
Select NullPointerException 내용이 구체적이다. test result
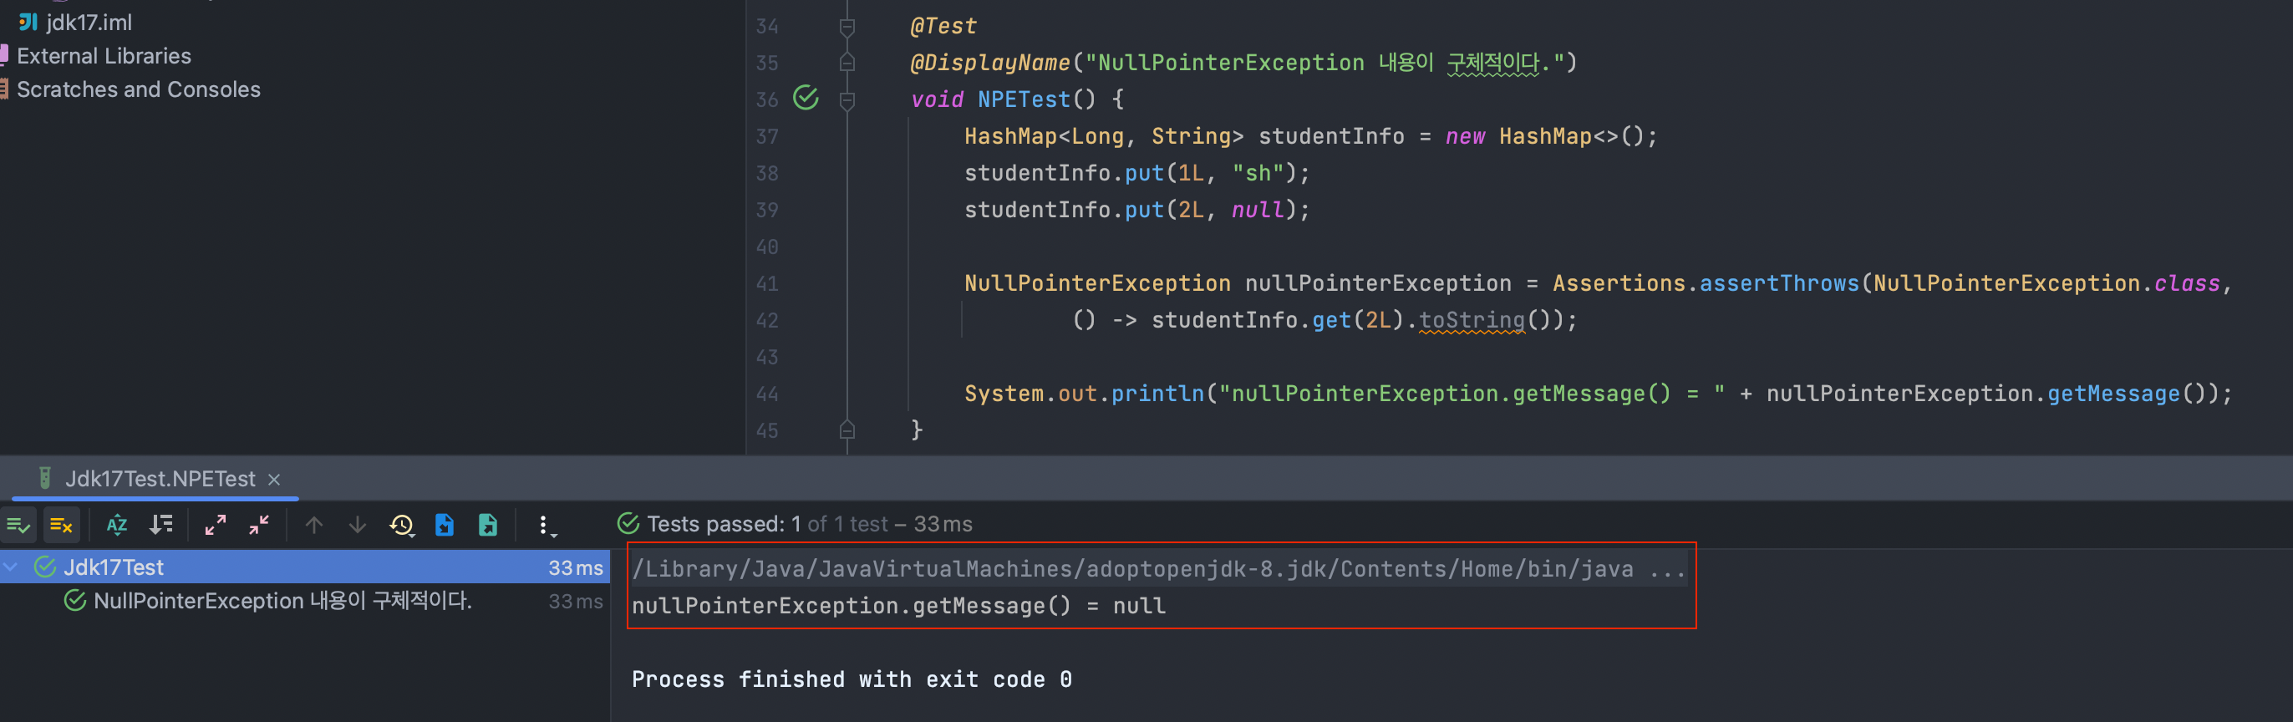coord(282,601)
